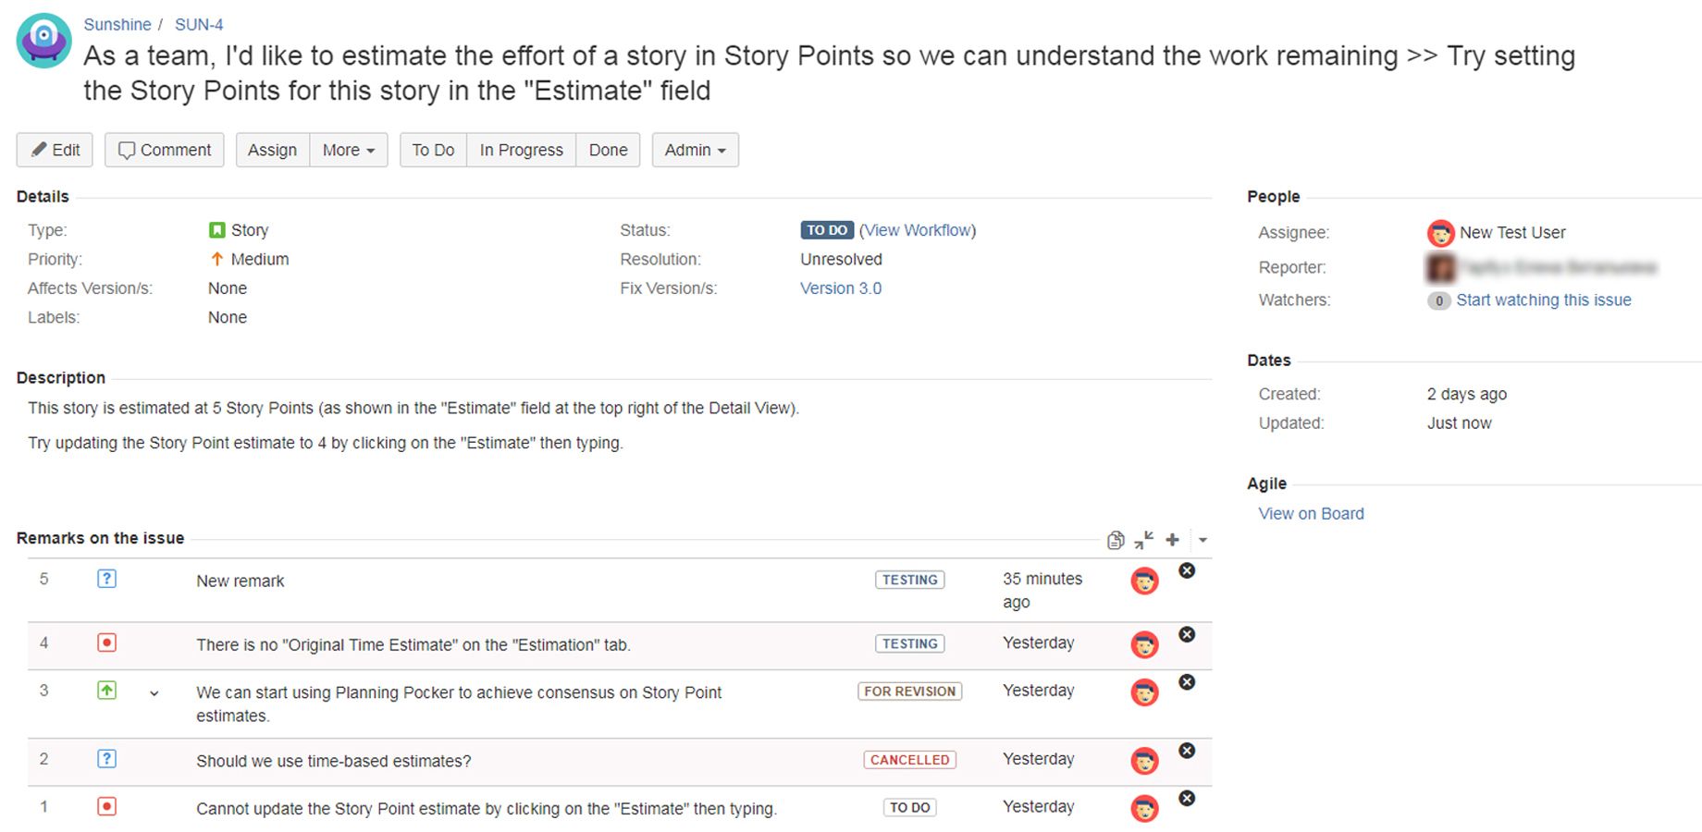Click the Sunshine project avatar icon
This screenshot has width=1702, height=832.
[x=43, y=41]
